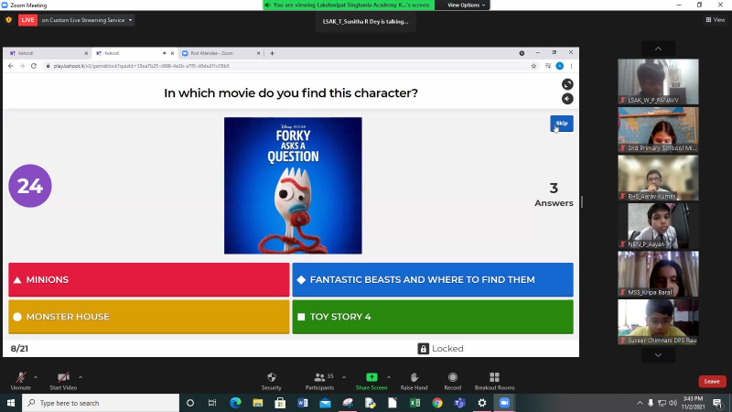Mute Kahoot sound with the speaker icon
The height and width of the screenshot is (412, 732).
pos(567,99)
